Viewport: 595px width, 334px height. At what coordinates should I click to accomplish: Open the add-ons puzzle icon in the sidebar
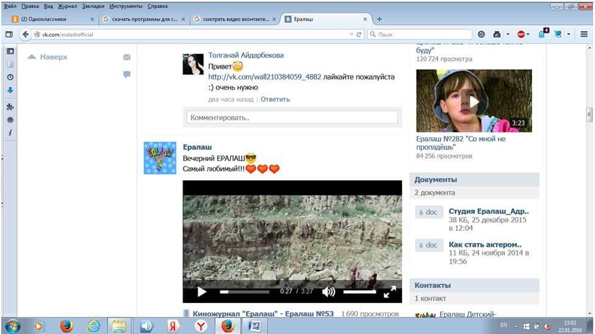point(10,107)
